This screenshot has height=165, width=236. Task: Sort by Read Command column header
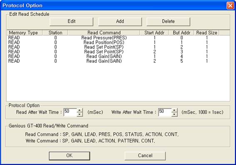click(x=104, y=33)
